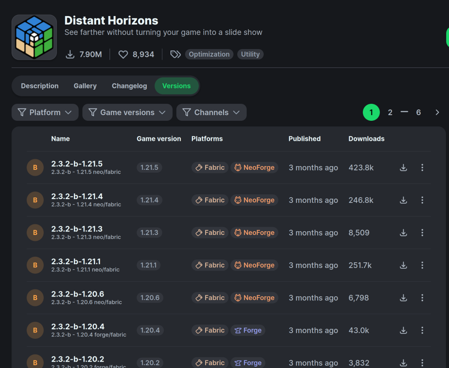This screenshot has height=368, width=449.
Task: Click the 423.8k download count
Action: [x=361, y=168]
